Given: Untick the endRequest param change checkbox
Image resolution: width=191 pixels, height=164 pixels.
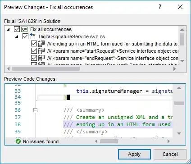Looking at the screenshot, I should [34, 58].
